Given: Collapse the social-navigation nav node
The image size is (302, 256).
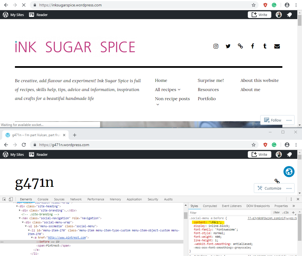Looking at the screenshot, I should pyautogui.click(x=20, y=218).
